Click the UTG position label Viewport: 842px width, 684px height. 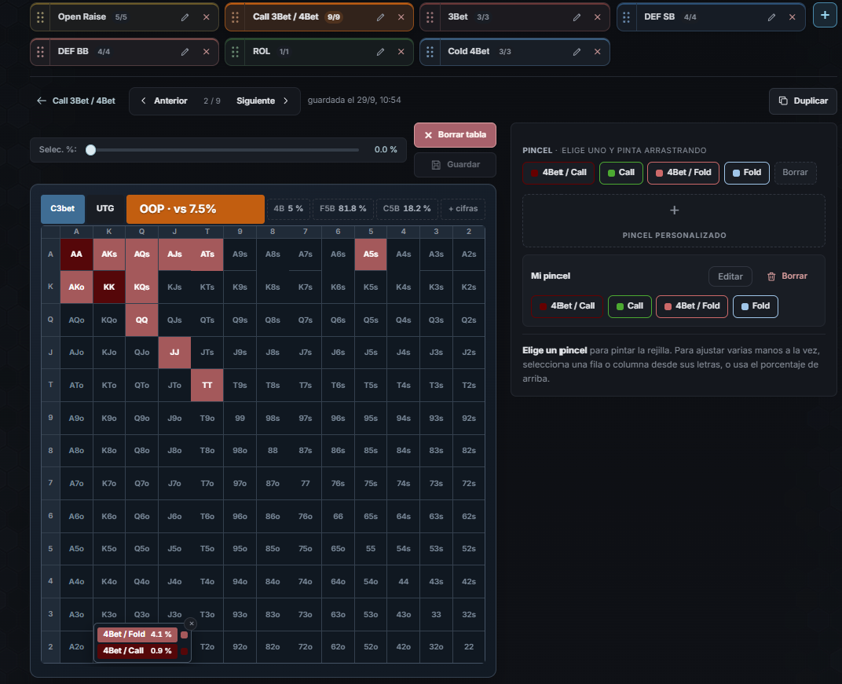(x=105, y=209)
